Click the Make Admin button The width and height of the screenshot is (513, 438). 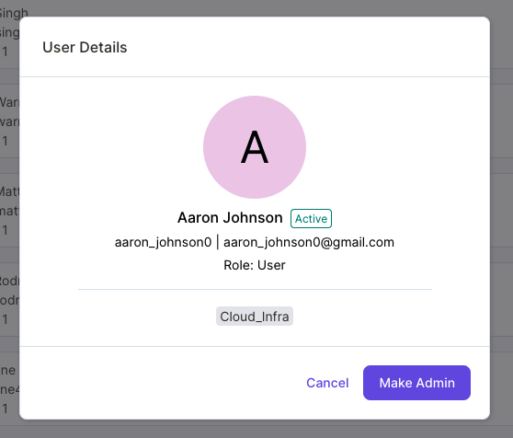click(x=416, y=383)
